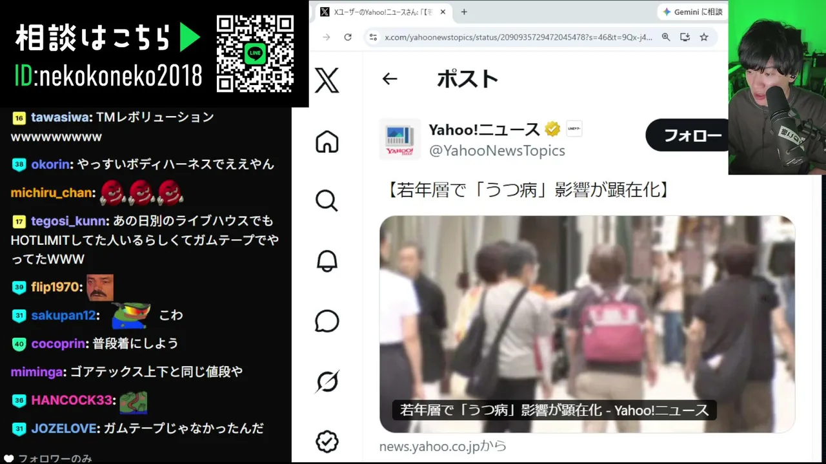
Task: Open the X logo home link
Action: point(327,82)
